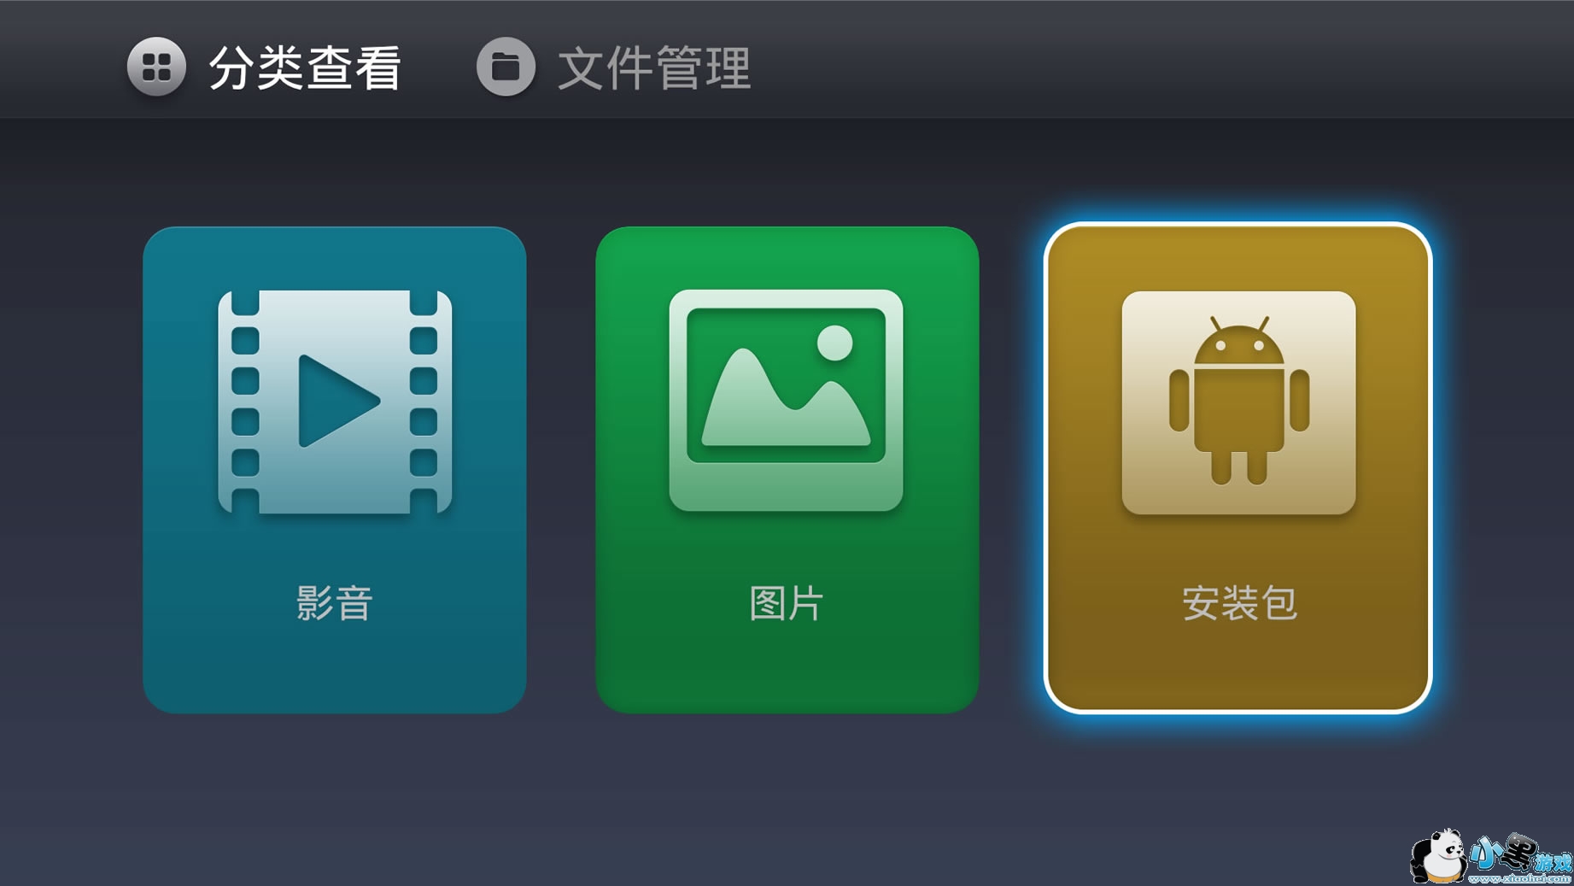The image size is (1574, 886).
Task: Click the 小黑游戏 watermark text
Action: [x=1520, y=856]
